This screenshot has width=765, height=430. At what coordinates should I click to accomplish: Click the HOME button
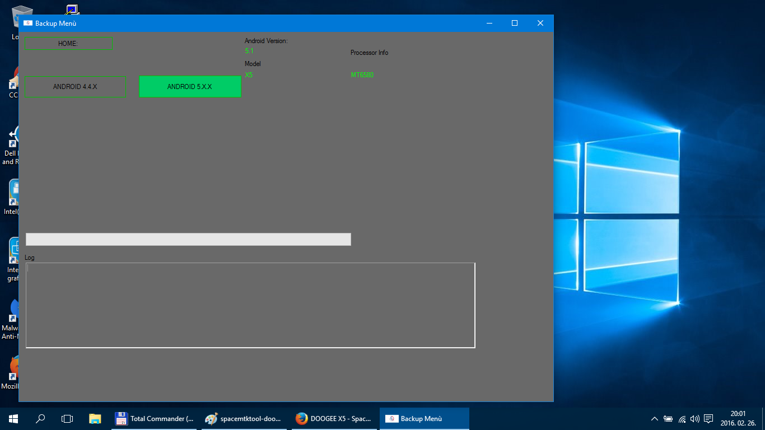(x=68, y=43)
